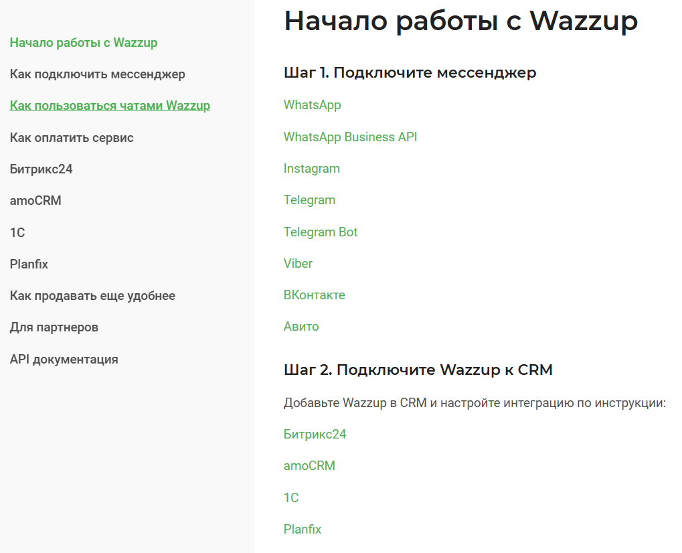Open the Авито link under Шаг 1
The image size is (682, 553).
(x=301, y=327)
